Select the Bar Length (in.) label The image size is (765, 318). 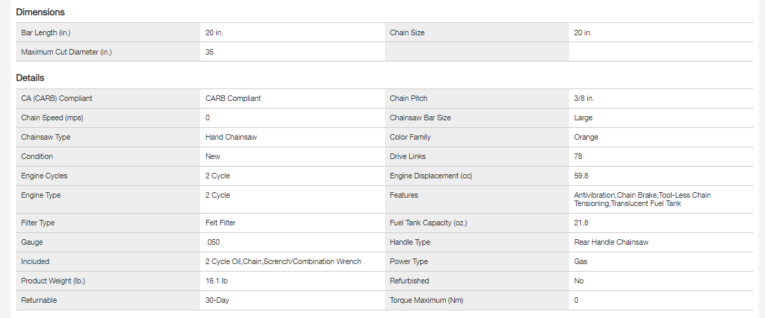(x=46, y=32)
